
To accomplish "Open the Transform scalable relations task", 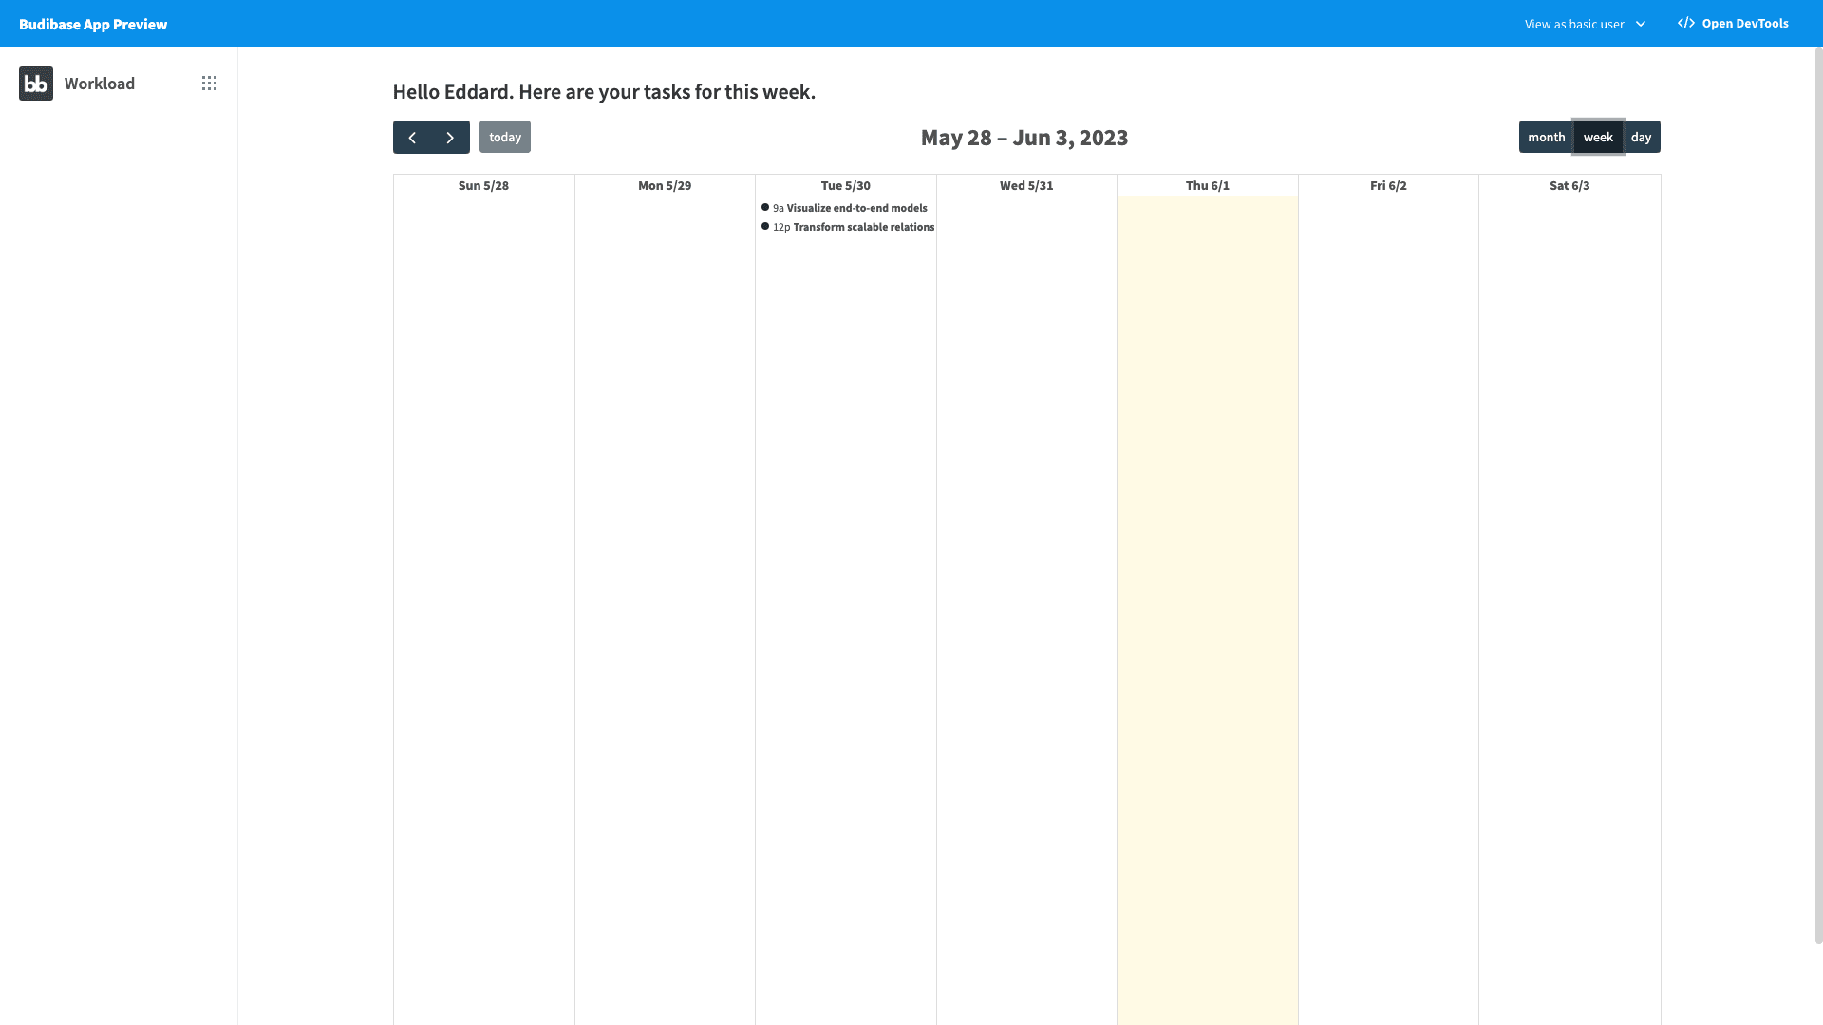I will (x=847, y=227).
